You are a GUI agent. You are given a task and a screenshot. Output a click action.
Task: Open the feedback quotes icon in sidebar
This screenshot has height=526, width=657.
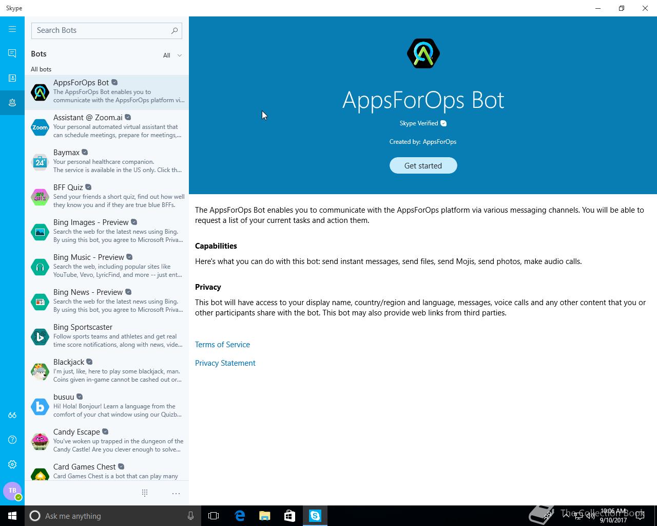[12, 415]
